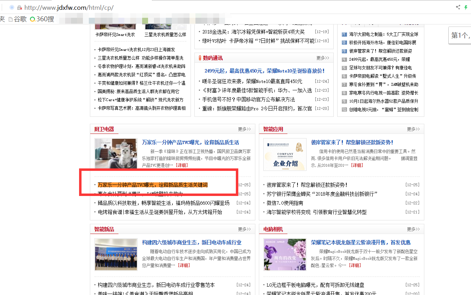This screenshot has height=295, width=471.
Task: Open article 海尔智能学校将变现
Action: tap(317, 212)
